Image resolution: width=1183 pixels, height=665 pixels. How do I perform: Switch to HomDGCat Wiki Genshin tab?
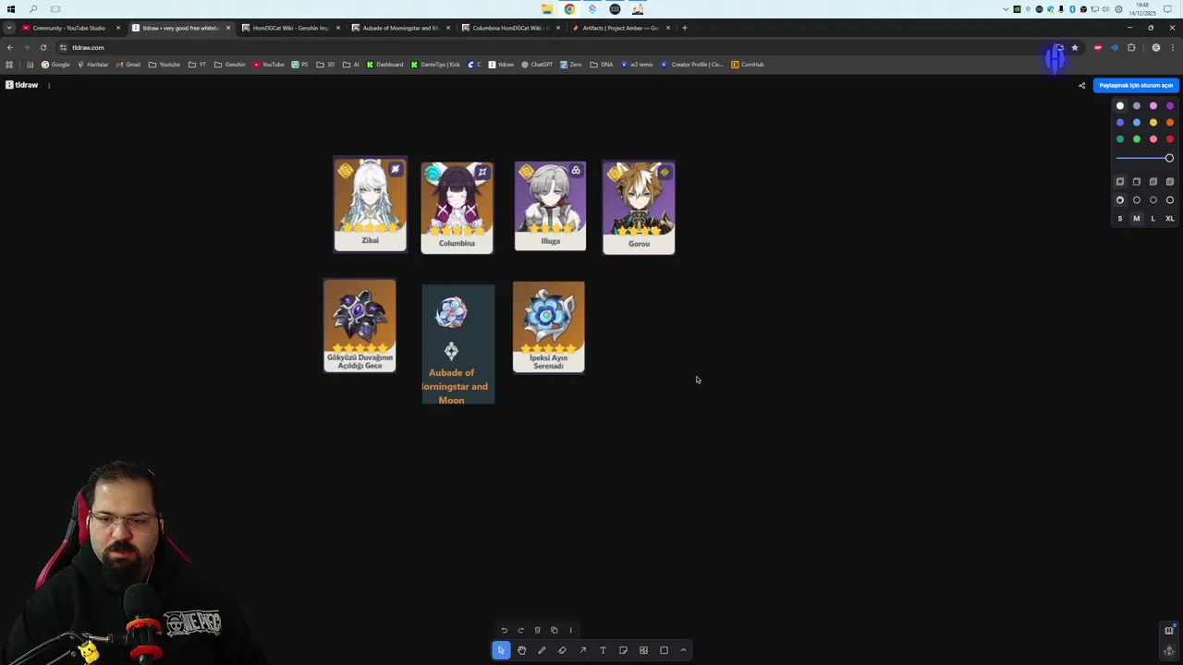coord(290,28)
